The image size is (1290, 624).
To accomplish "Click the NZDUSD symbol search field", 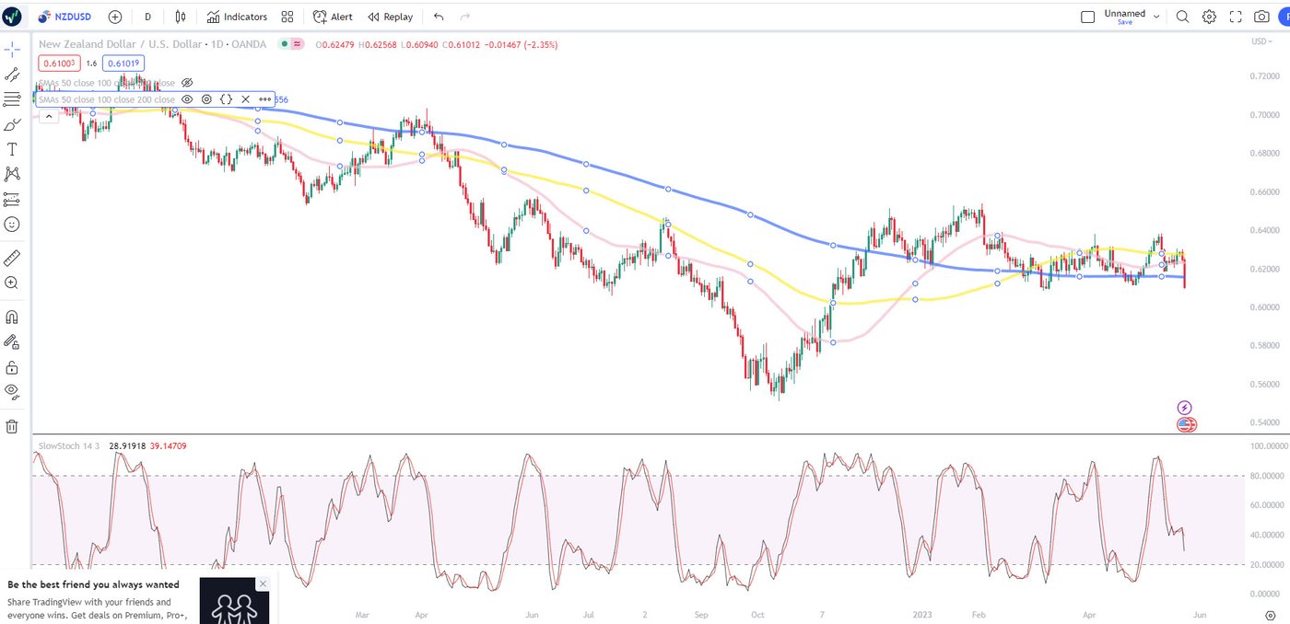I will click(x=70, y=17).
